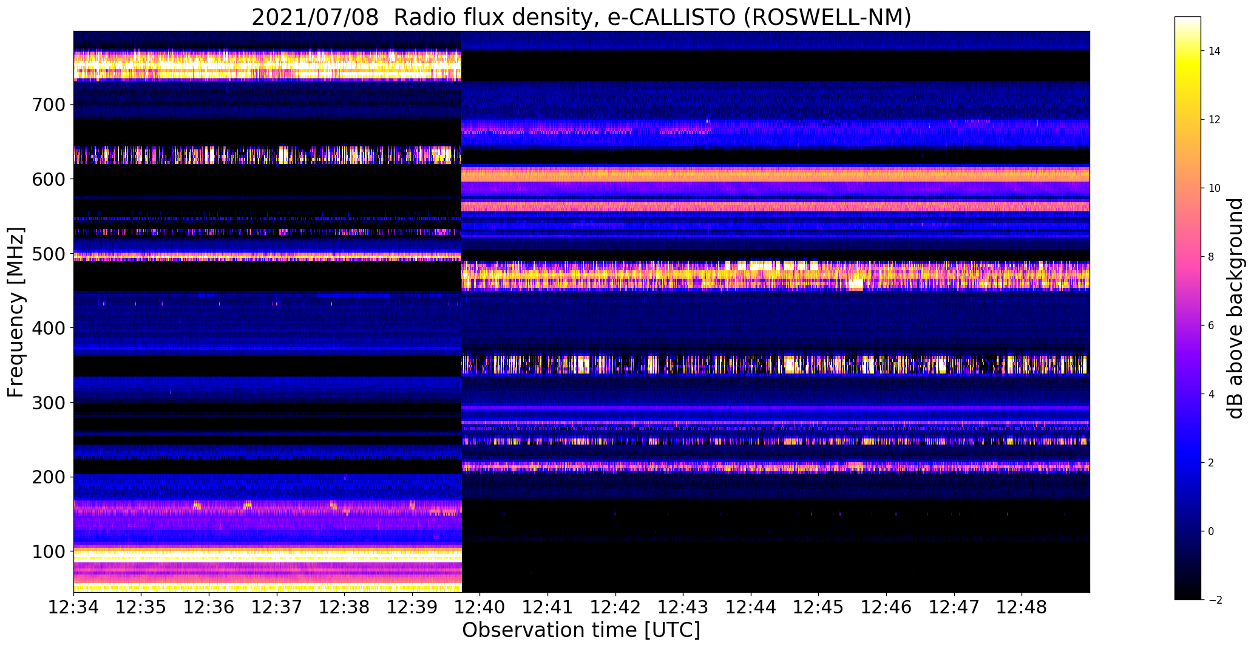Click the 'dB above background' colorbar label

click(1235, 308)
